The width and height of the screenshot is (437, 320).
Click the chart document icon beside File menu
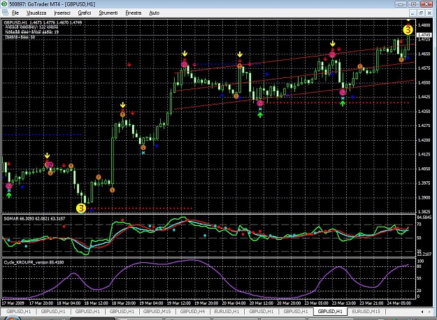click(6, 13)
